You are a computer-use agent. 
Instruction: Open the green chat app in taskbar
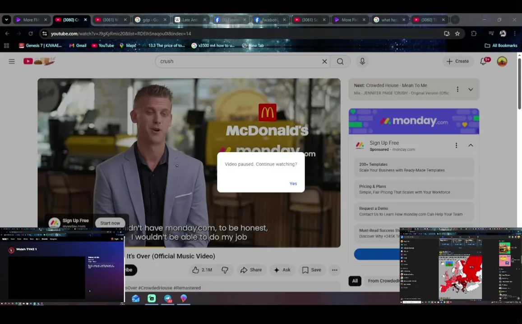152,298
